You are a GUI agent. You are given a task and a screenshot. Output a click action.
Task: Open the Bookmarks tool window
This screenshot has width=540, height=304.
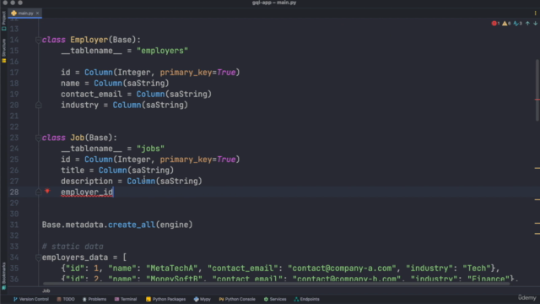3,275
